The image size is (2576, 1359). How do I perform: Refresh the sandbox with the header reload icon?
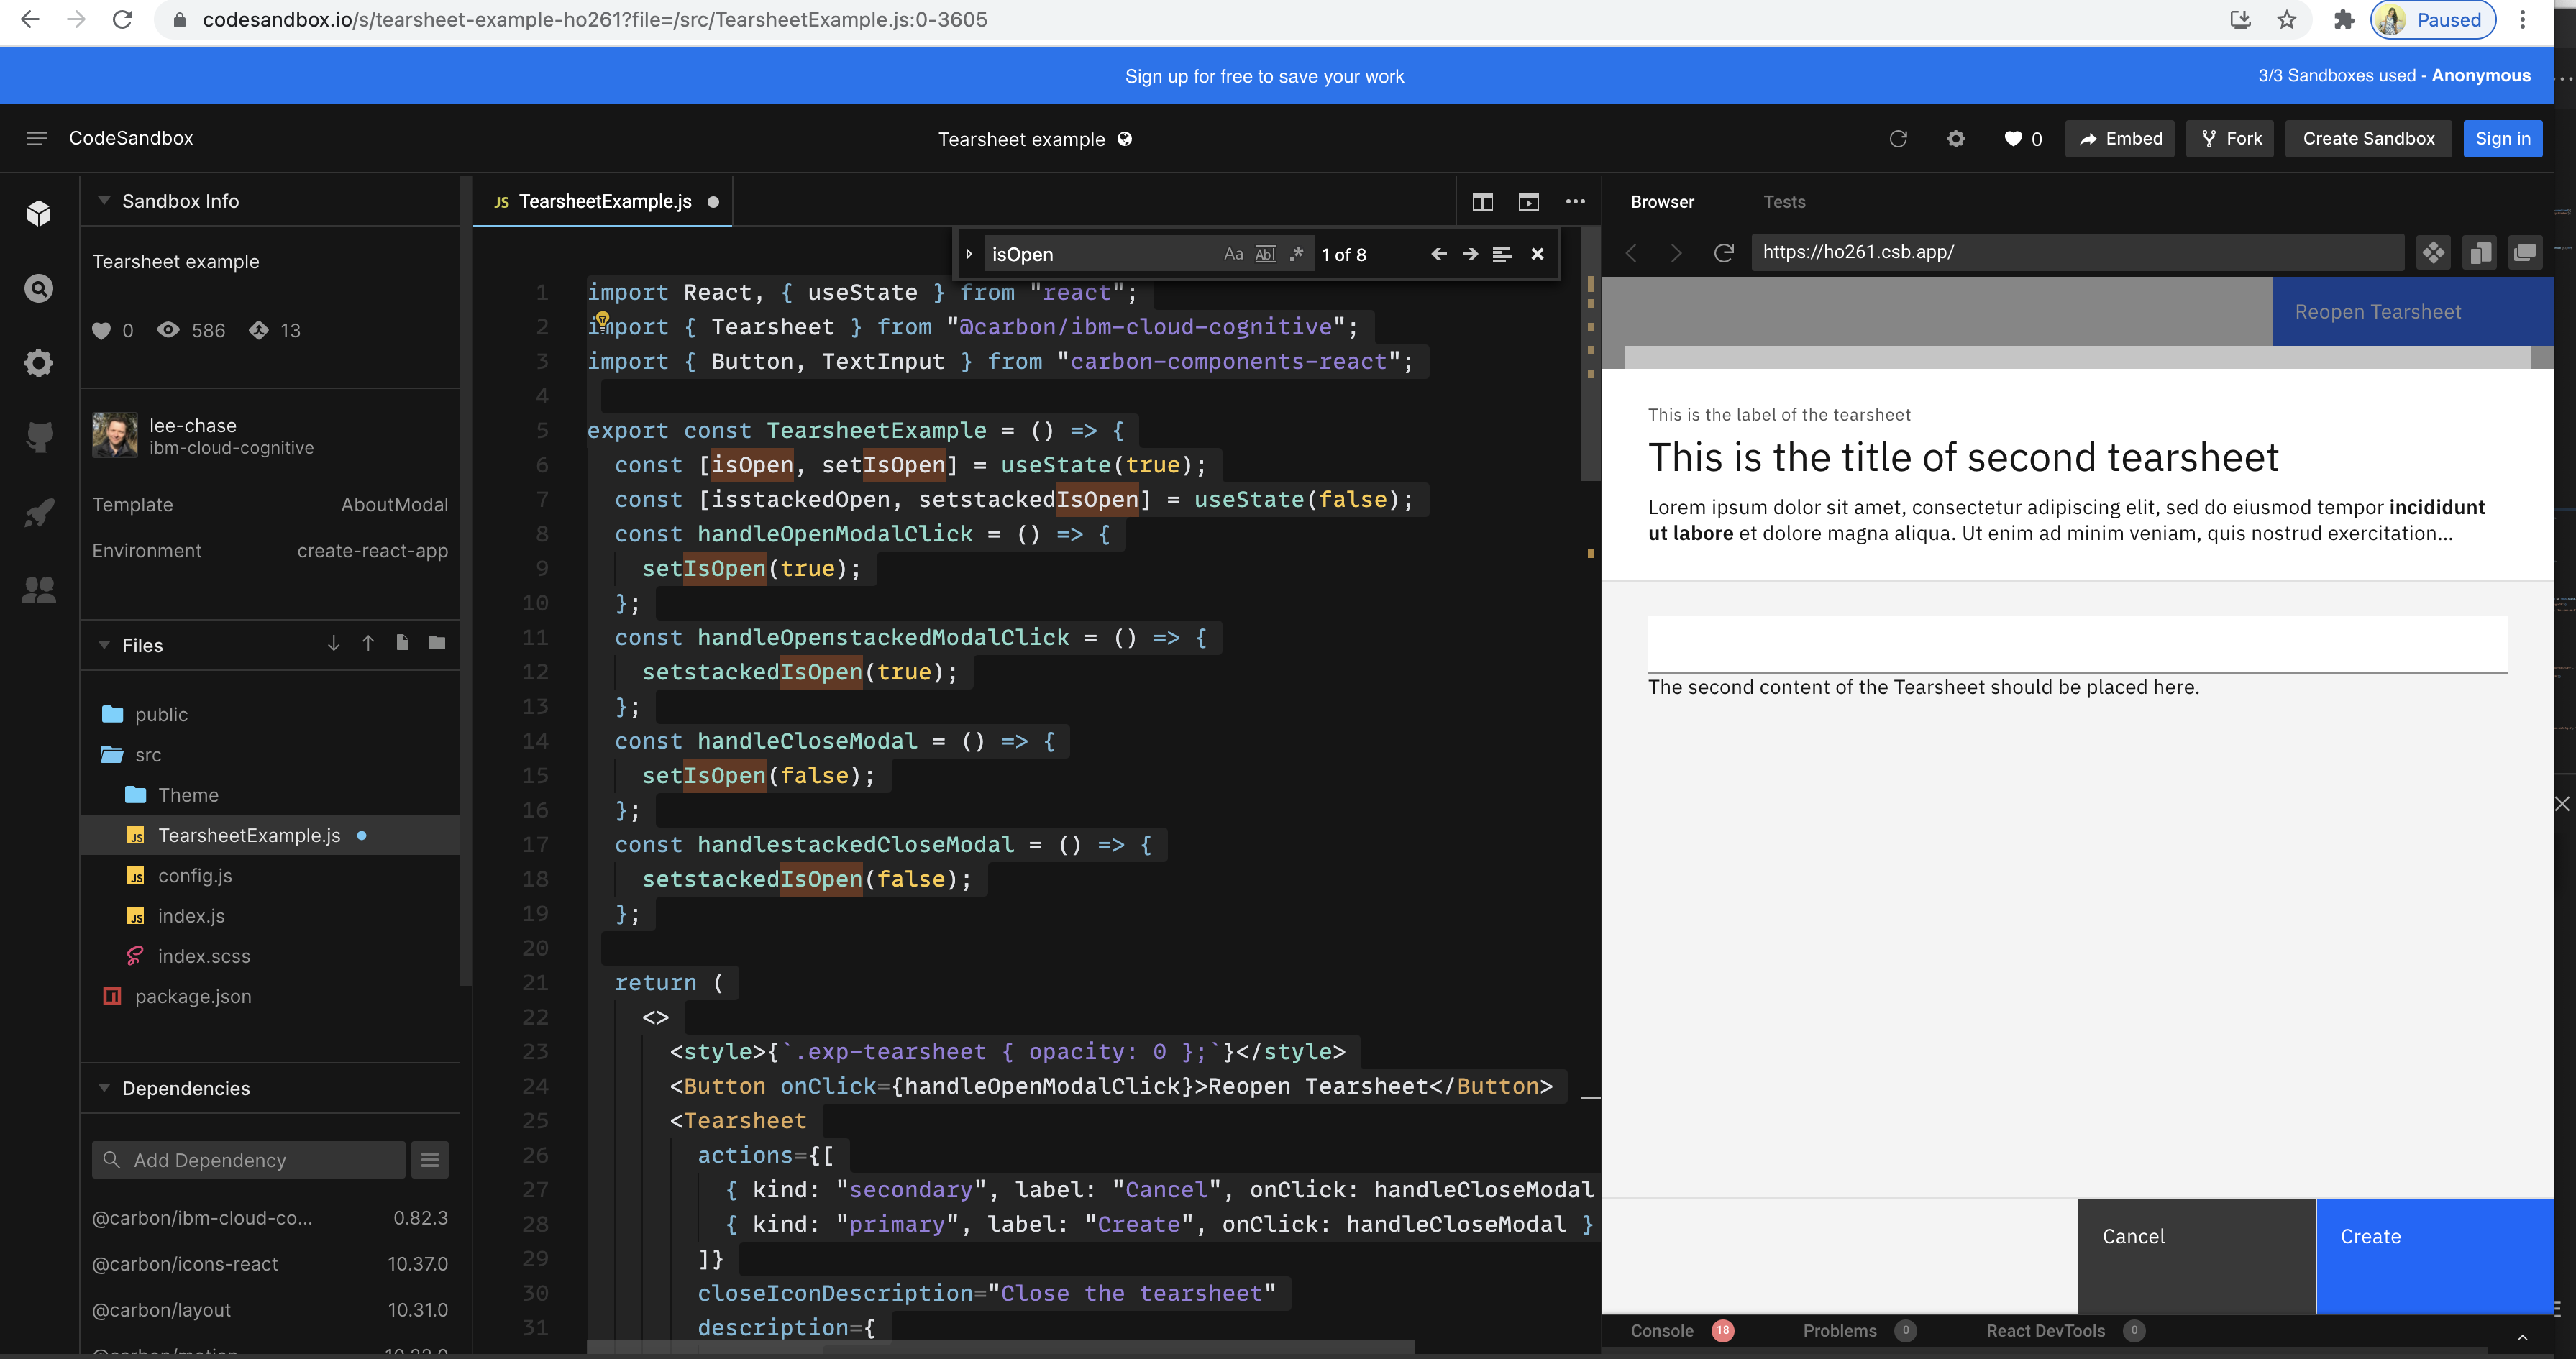1898,139
